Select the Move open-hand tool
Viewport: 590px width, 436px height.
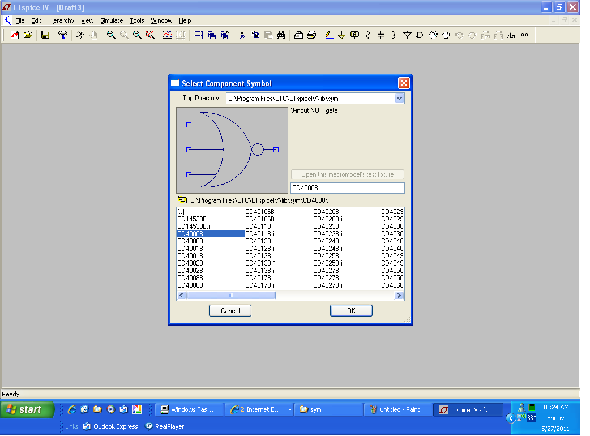click(433, 35)
